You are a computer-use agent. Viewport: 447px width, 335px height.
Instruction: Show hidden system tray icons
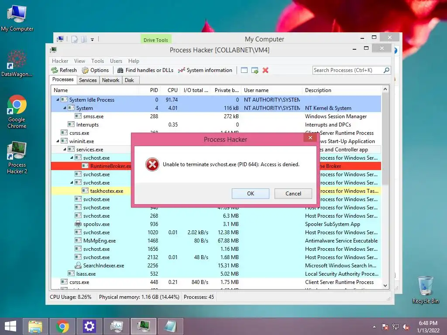pyautogui.click(x=374, y=327)
